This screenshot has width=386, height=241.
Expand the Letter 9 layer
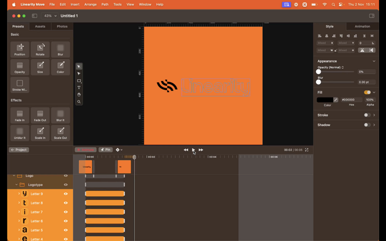coord(19,194)
